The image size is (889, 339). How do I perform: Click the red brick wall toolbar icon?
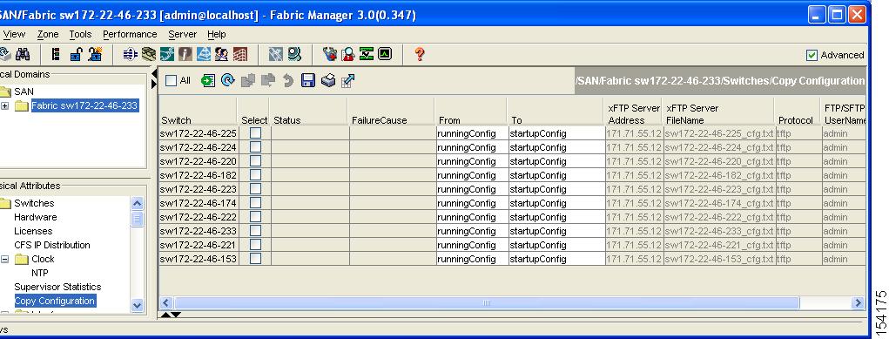point(239,55)
